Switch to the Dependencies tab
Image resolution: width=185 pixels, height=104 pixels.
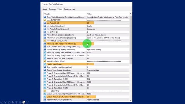(x=69, y=9)
